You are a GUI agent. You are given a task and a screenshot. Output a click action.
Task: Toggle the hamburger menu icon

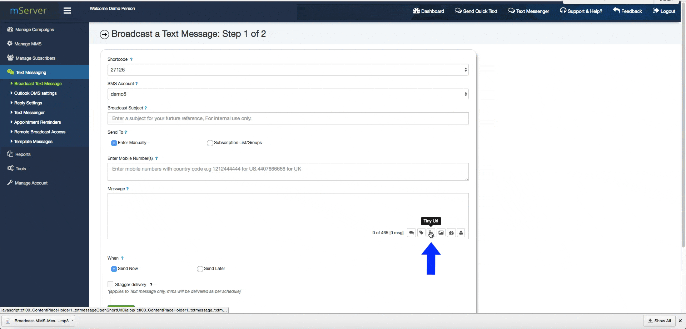[67, 11]
